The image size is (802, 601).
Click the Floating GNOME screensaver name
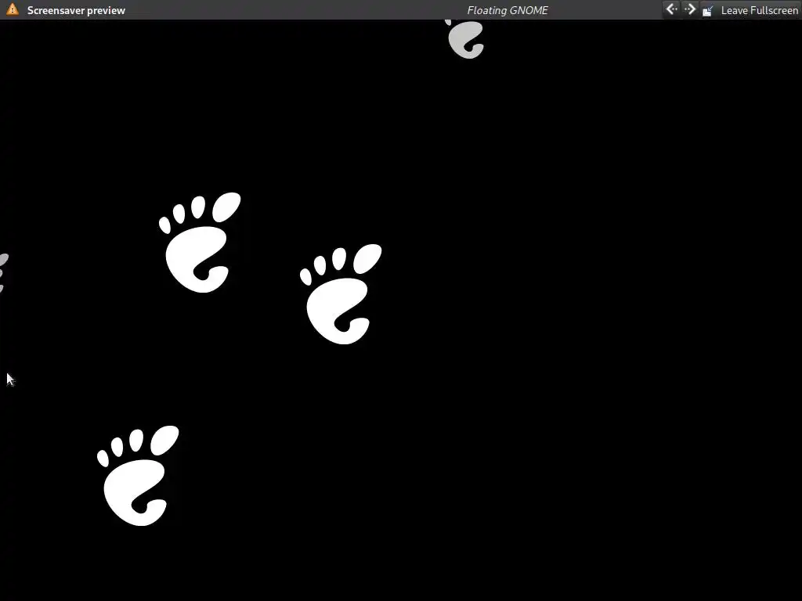pos(508,10)
